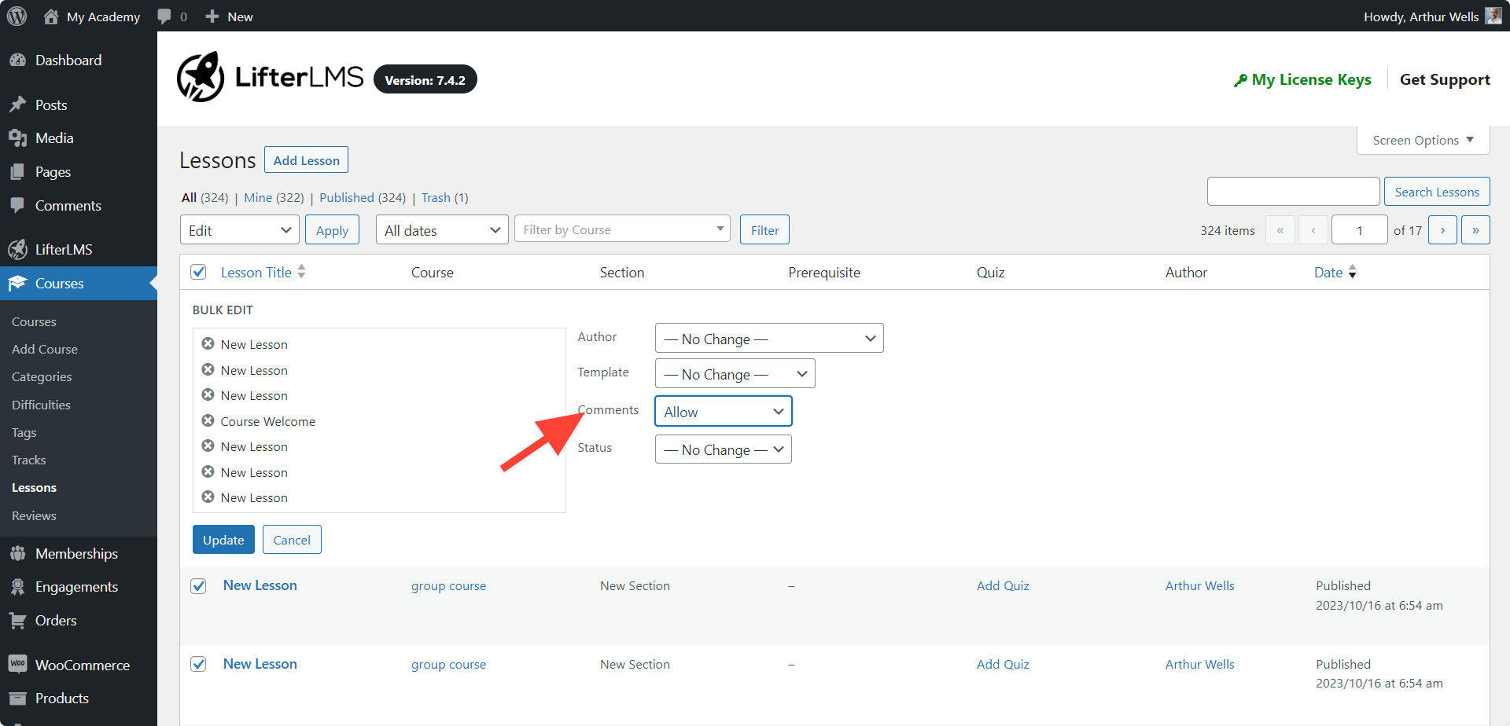Click the Comments icon in sidebar

point(17,206)
